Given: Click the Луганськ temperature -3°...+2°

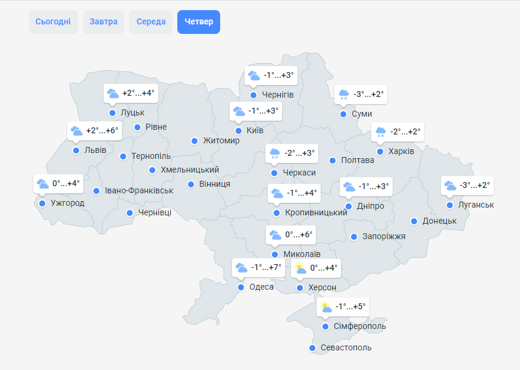Looking at the screenshot, I should click(x=475, y=186).
